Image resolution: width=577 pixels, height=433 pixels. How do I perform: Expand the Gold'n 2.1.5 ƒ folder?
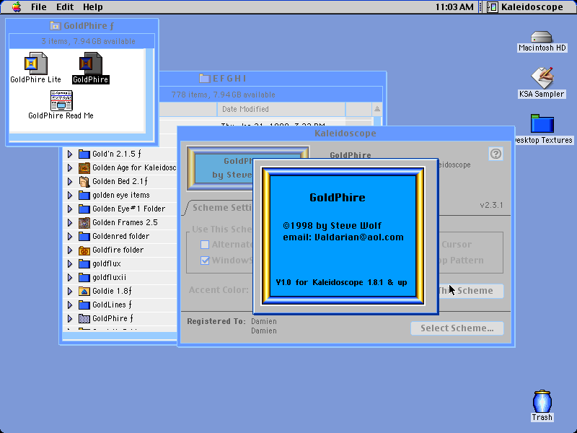[x=70, y=154]
